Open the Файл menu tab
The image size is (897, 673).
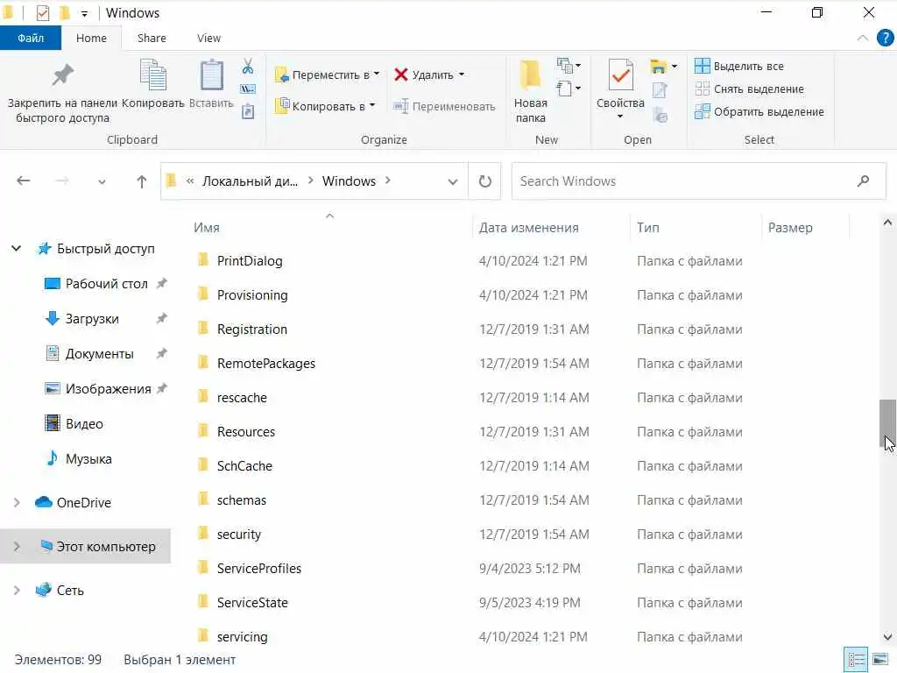[x=31, y=39]
